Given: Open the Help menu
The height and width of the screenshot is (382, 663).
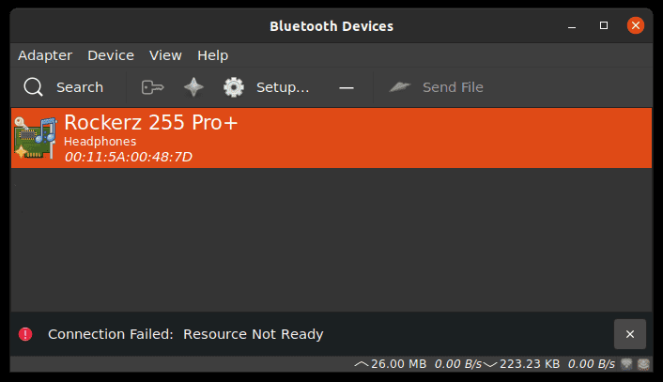Looking at the screenshot, I should pyautogui.click(x=213, y=55).
